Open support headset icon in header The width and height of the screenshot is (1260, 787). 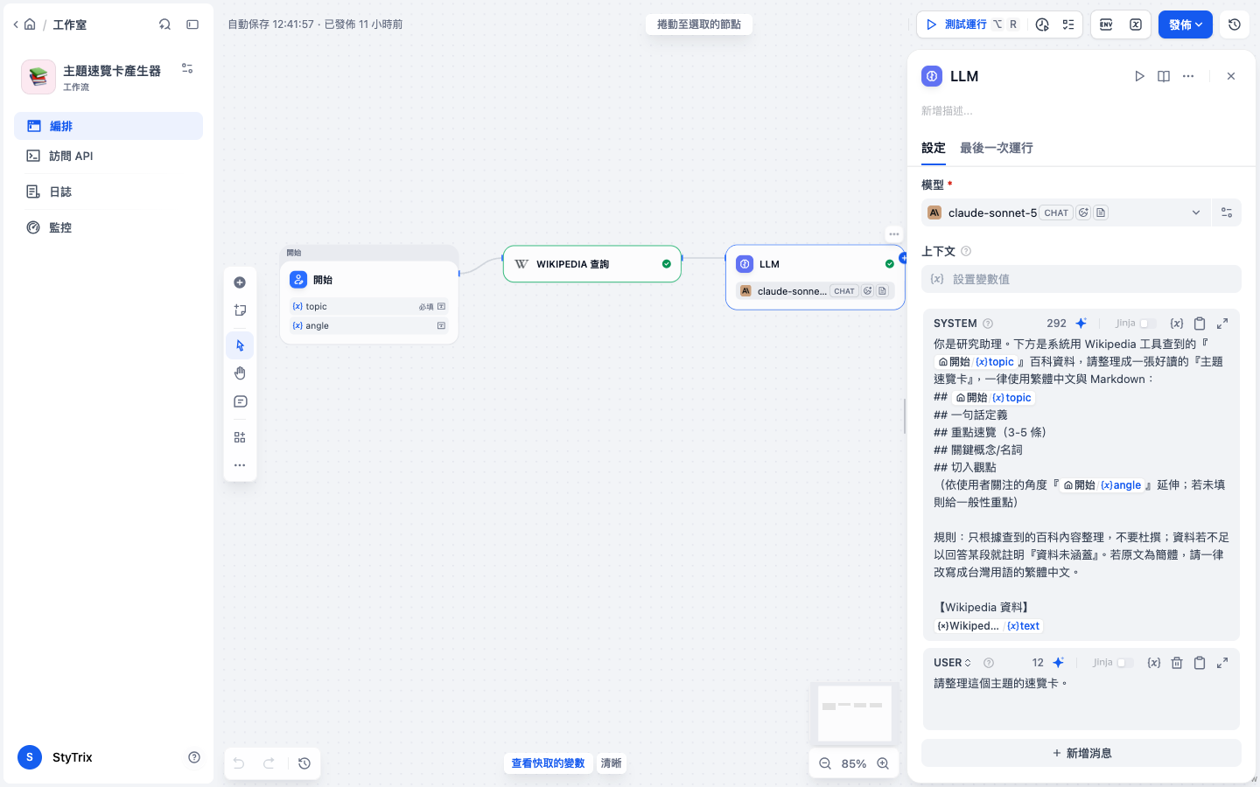[x=164, y=24]
